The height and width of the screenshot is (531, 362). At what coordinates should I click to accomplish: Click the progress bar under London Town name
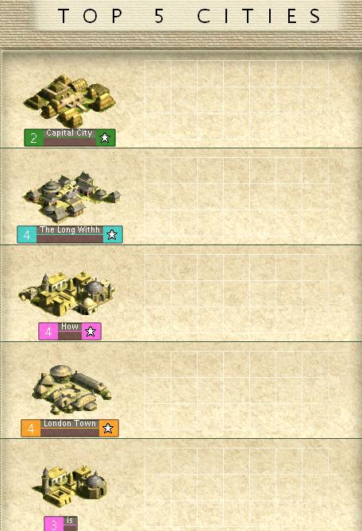tap(70, 433)
